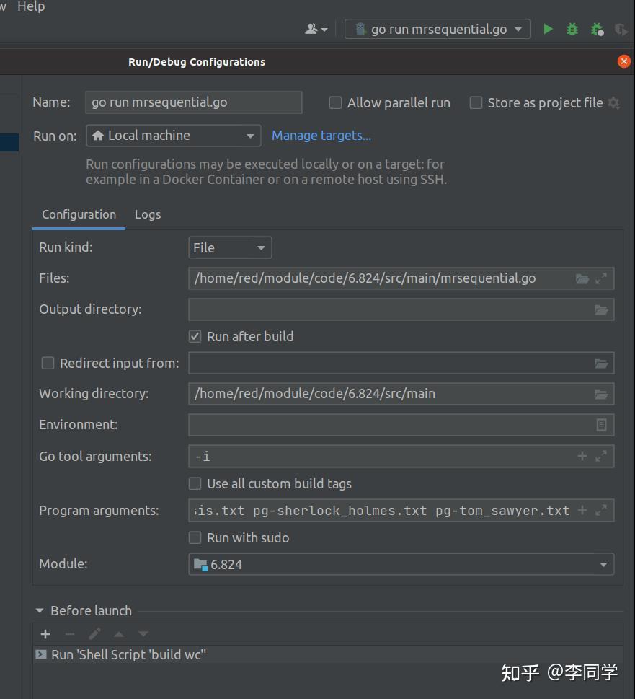
Task: Open folder browser for Output directory
Action: [x=601, y=309]
